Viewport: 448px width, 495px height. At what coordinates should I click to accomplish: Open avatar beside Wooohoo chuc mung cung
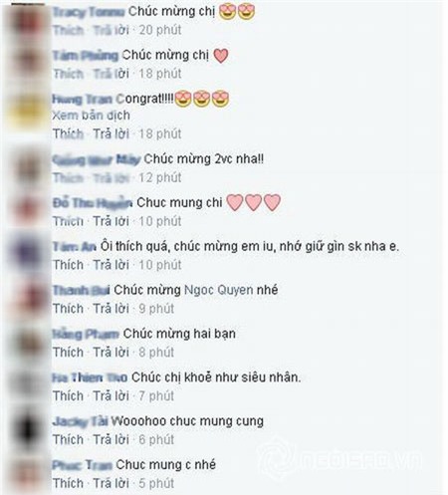(27, 430)
